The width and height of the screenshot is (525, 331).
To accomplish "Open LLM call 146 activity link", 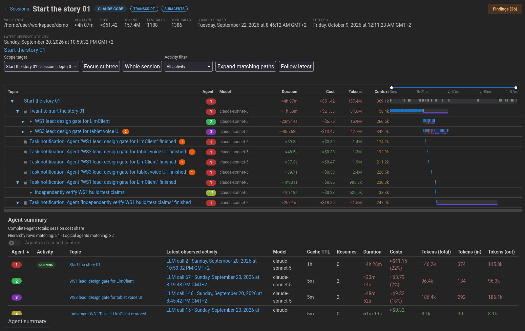I will [214, 297].
